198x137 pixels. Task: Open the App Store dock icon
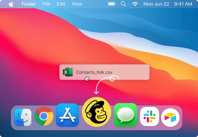[x=68, y=115]
